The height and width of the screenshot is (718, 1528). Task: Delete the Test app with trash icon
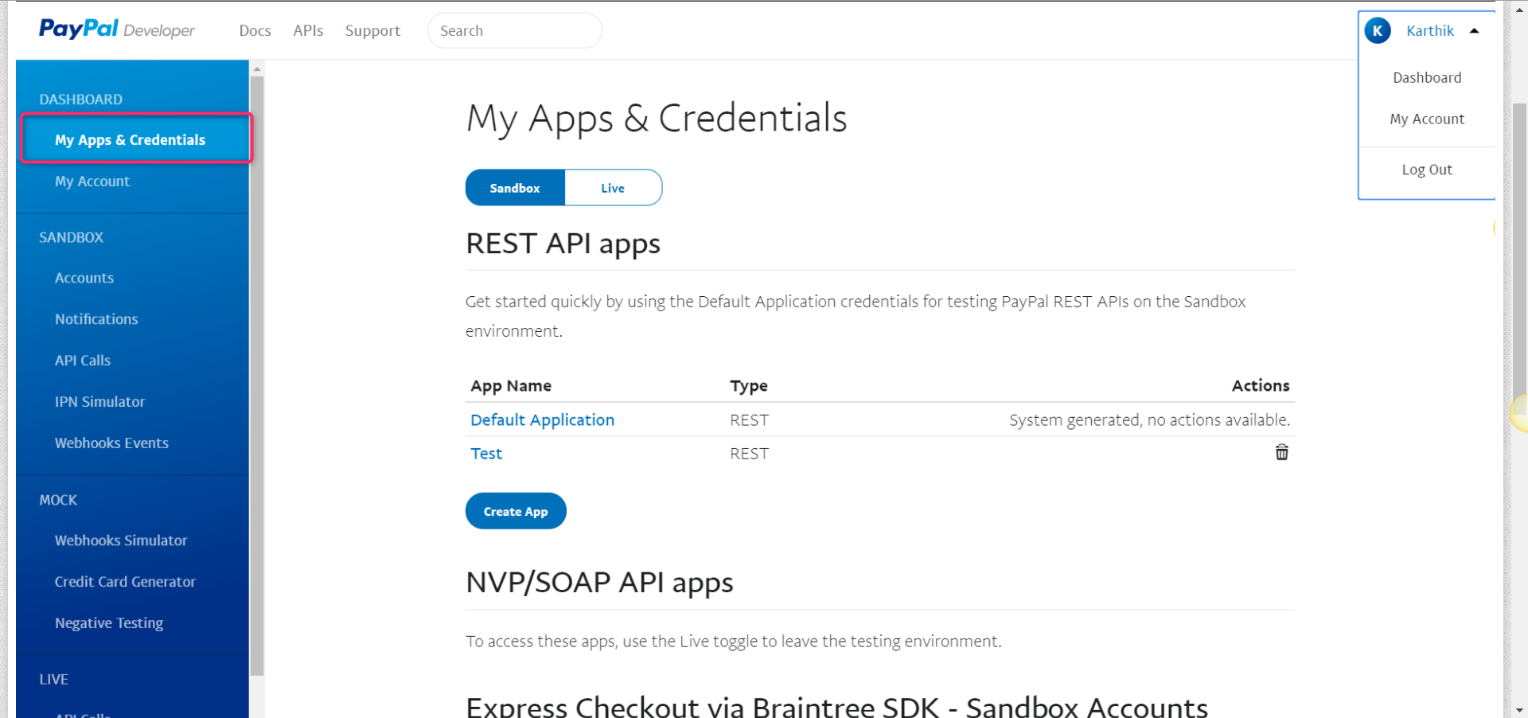[1281, 452]
